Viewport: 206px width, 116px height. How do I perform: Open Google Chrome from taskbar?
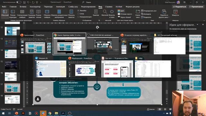point(50,113)
